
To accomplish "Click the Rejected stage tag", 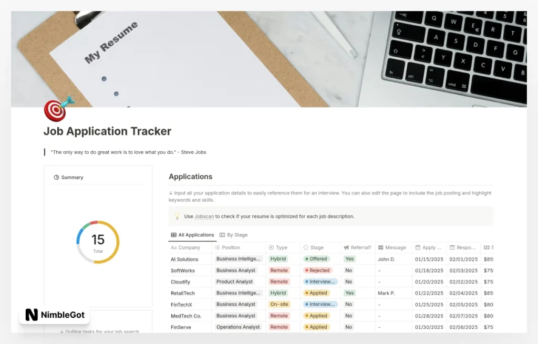I will (318, 270).
